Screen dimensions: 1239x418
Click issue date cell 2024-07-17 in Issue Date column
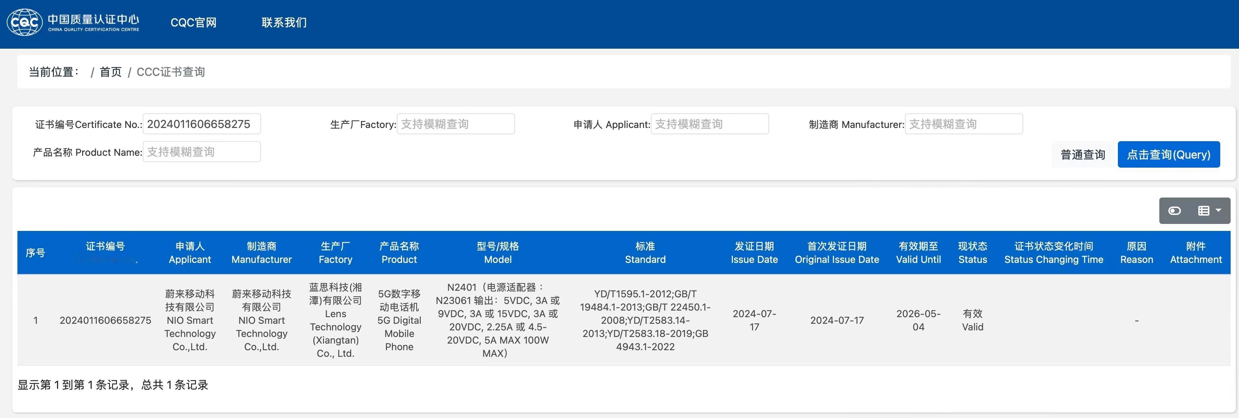point(754,321)
